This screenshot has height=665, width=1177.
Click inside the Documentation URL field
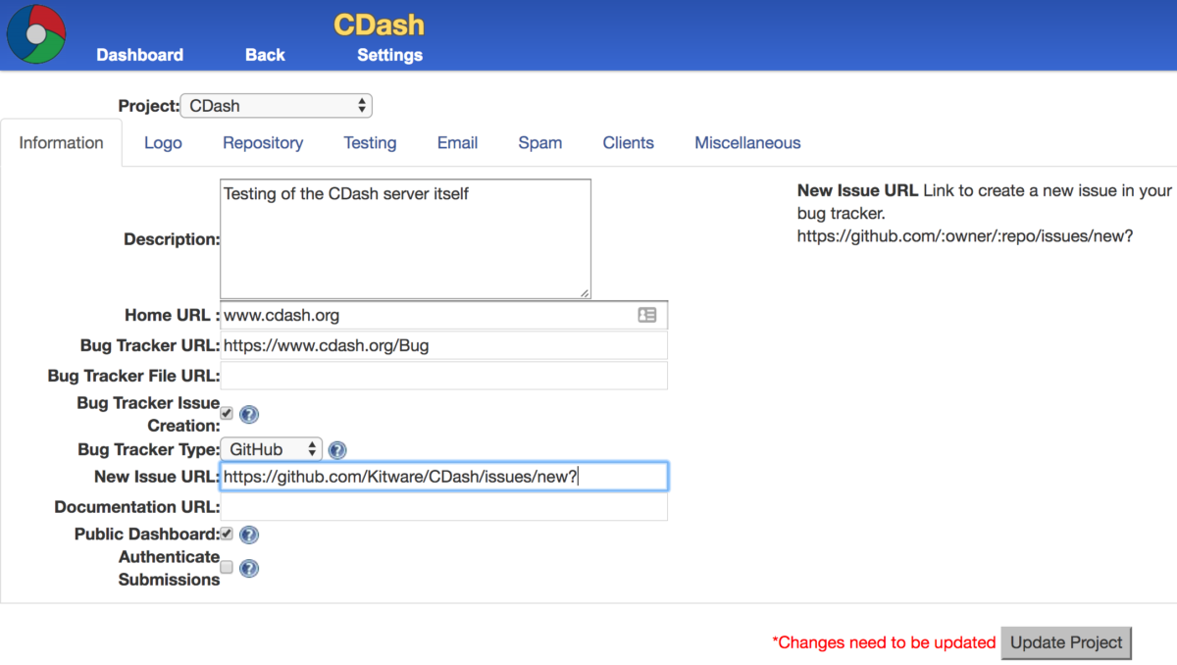point(441,508)
